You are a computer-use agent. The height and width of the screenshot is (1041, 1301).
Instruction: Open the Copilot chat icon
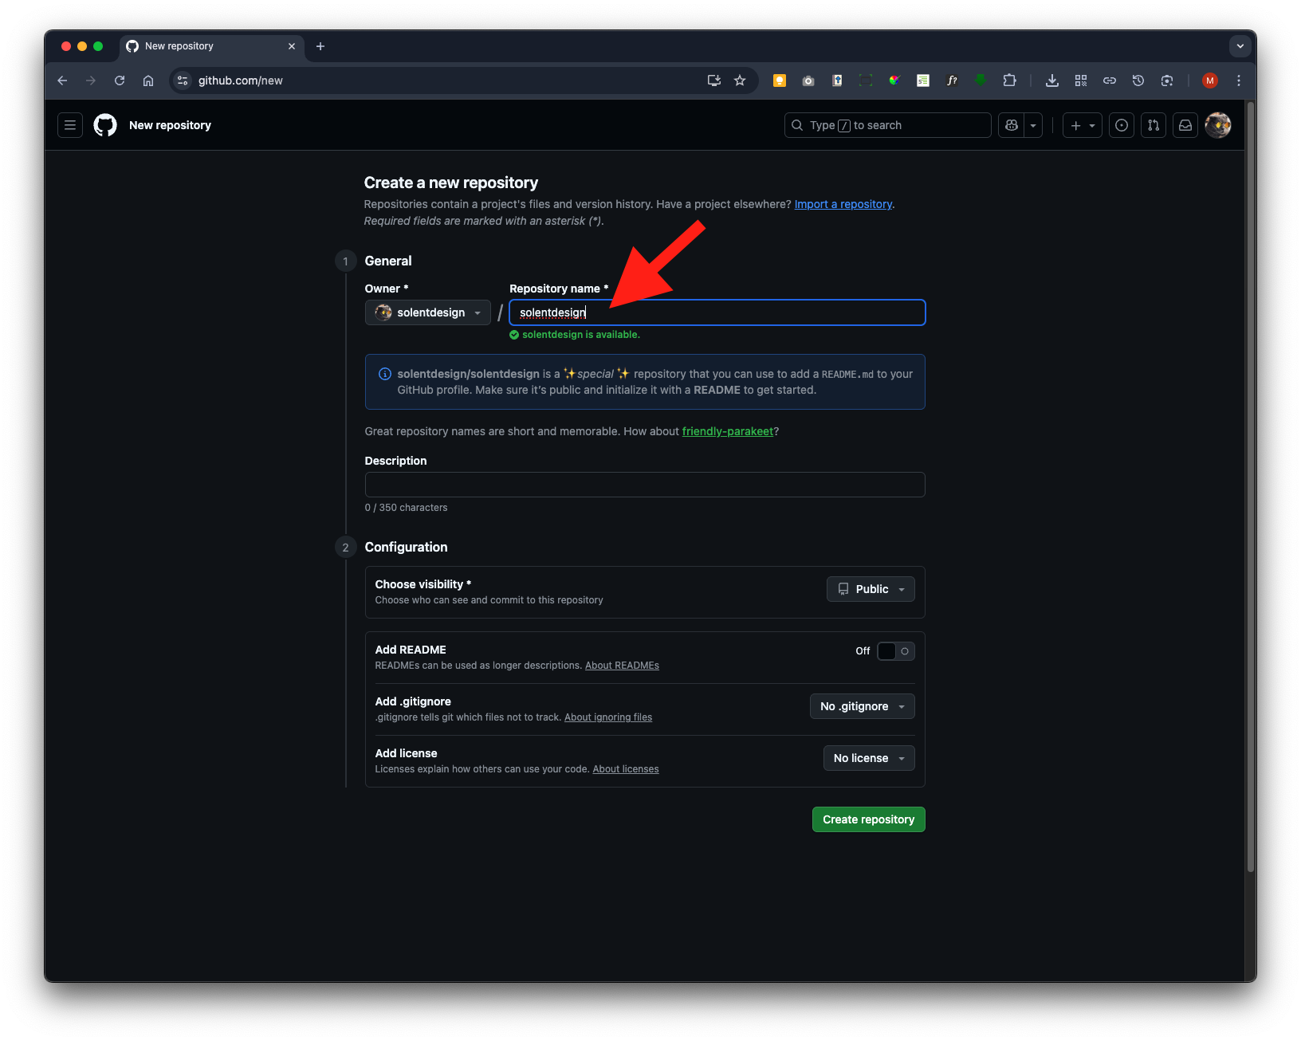(x=1012, y=125)
